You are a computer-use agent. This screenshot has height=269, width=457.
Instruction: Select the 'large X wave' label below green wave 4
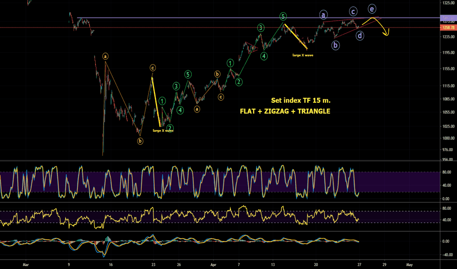[303, 55]
